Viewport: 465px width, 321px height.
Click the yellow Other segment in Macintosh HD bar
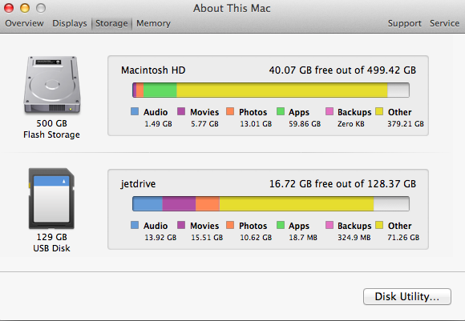(282, 90)
